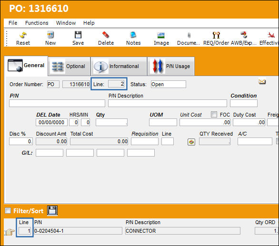Click the Qty input field

(111, 122)
